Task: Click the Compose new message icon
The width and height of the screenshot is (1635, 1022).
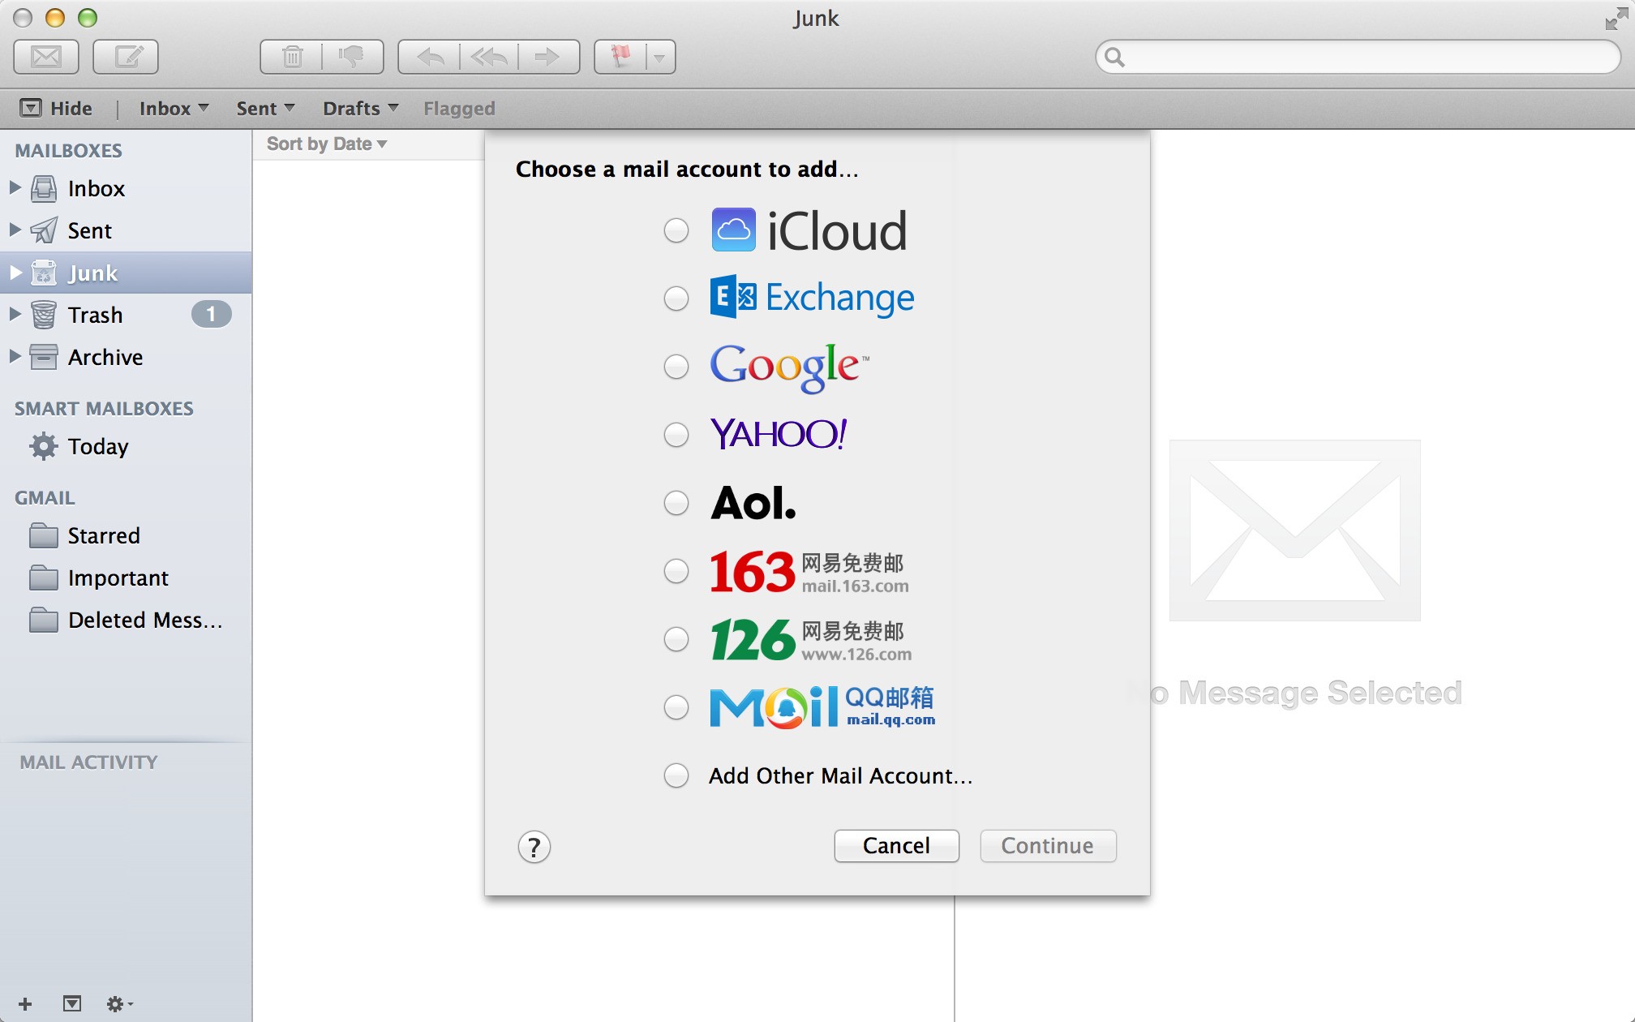Action: (126, 57)
